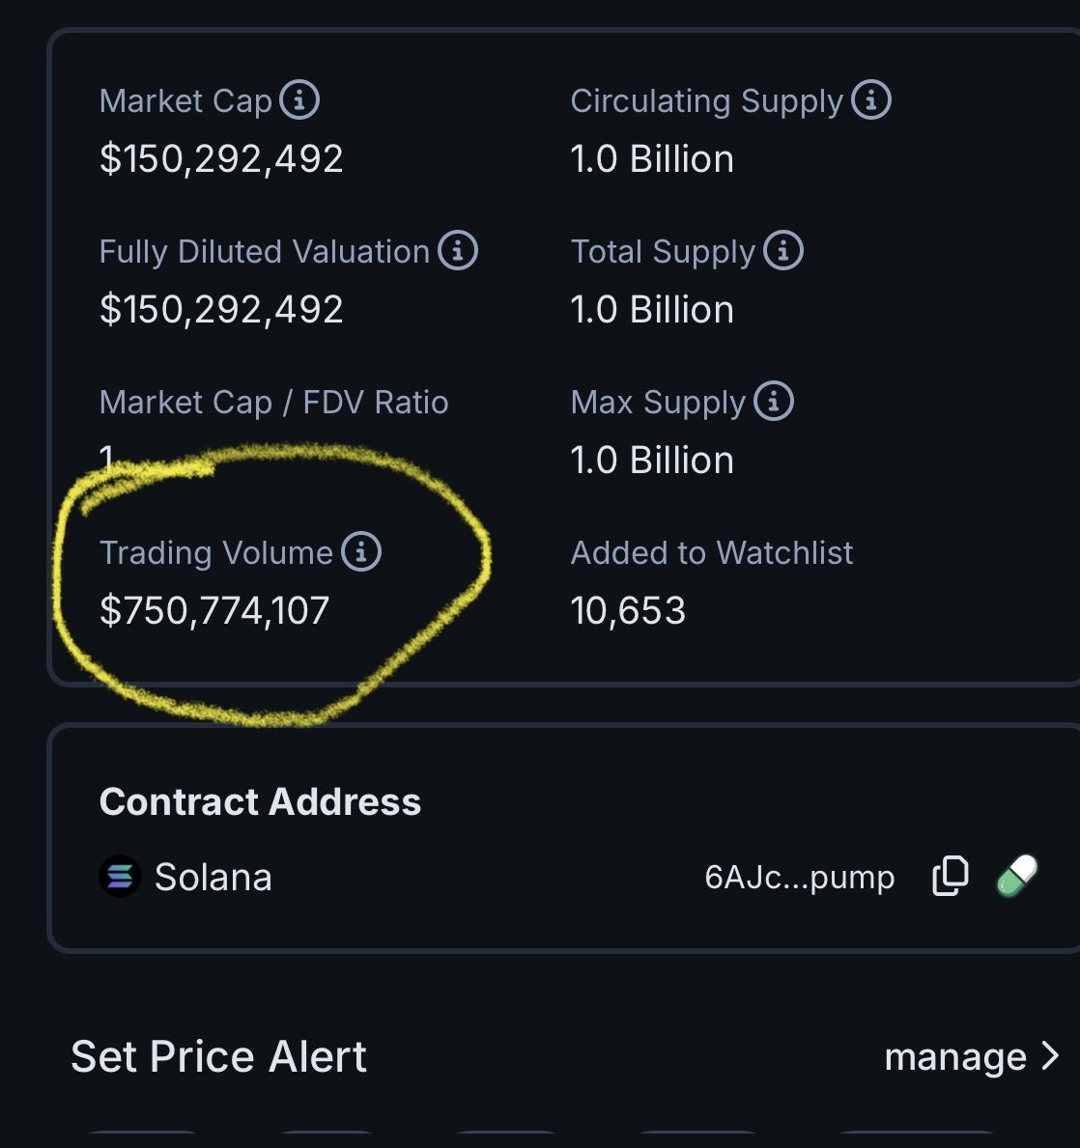The image size is (1080, 1148).
Task: Click the Market Cap / FDV Ratio label
Action: [273, 402]
